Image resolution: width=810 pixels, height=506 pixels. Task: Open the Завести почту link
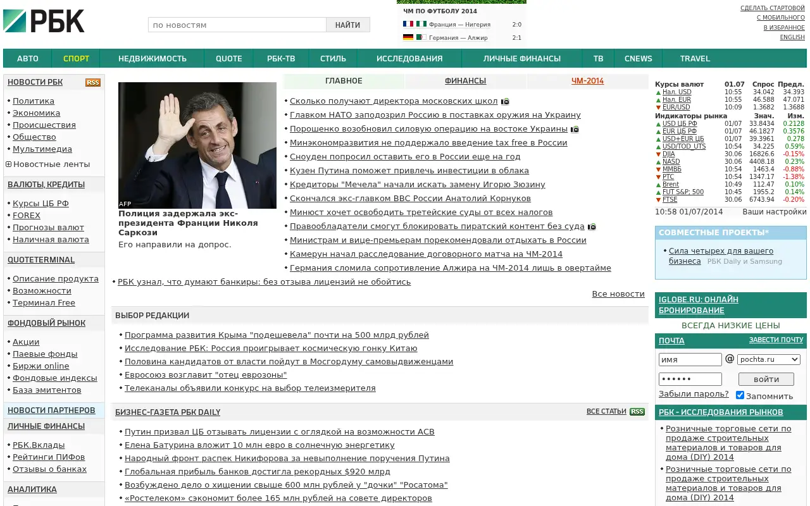(x=776, y=340)
